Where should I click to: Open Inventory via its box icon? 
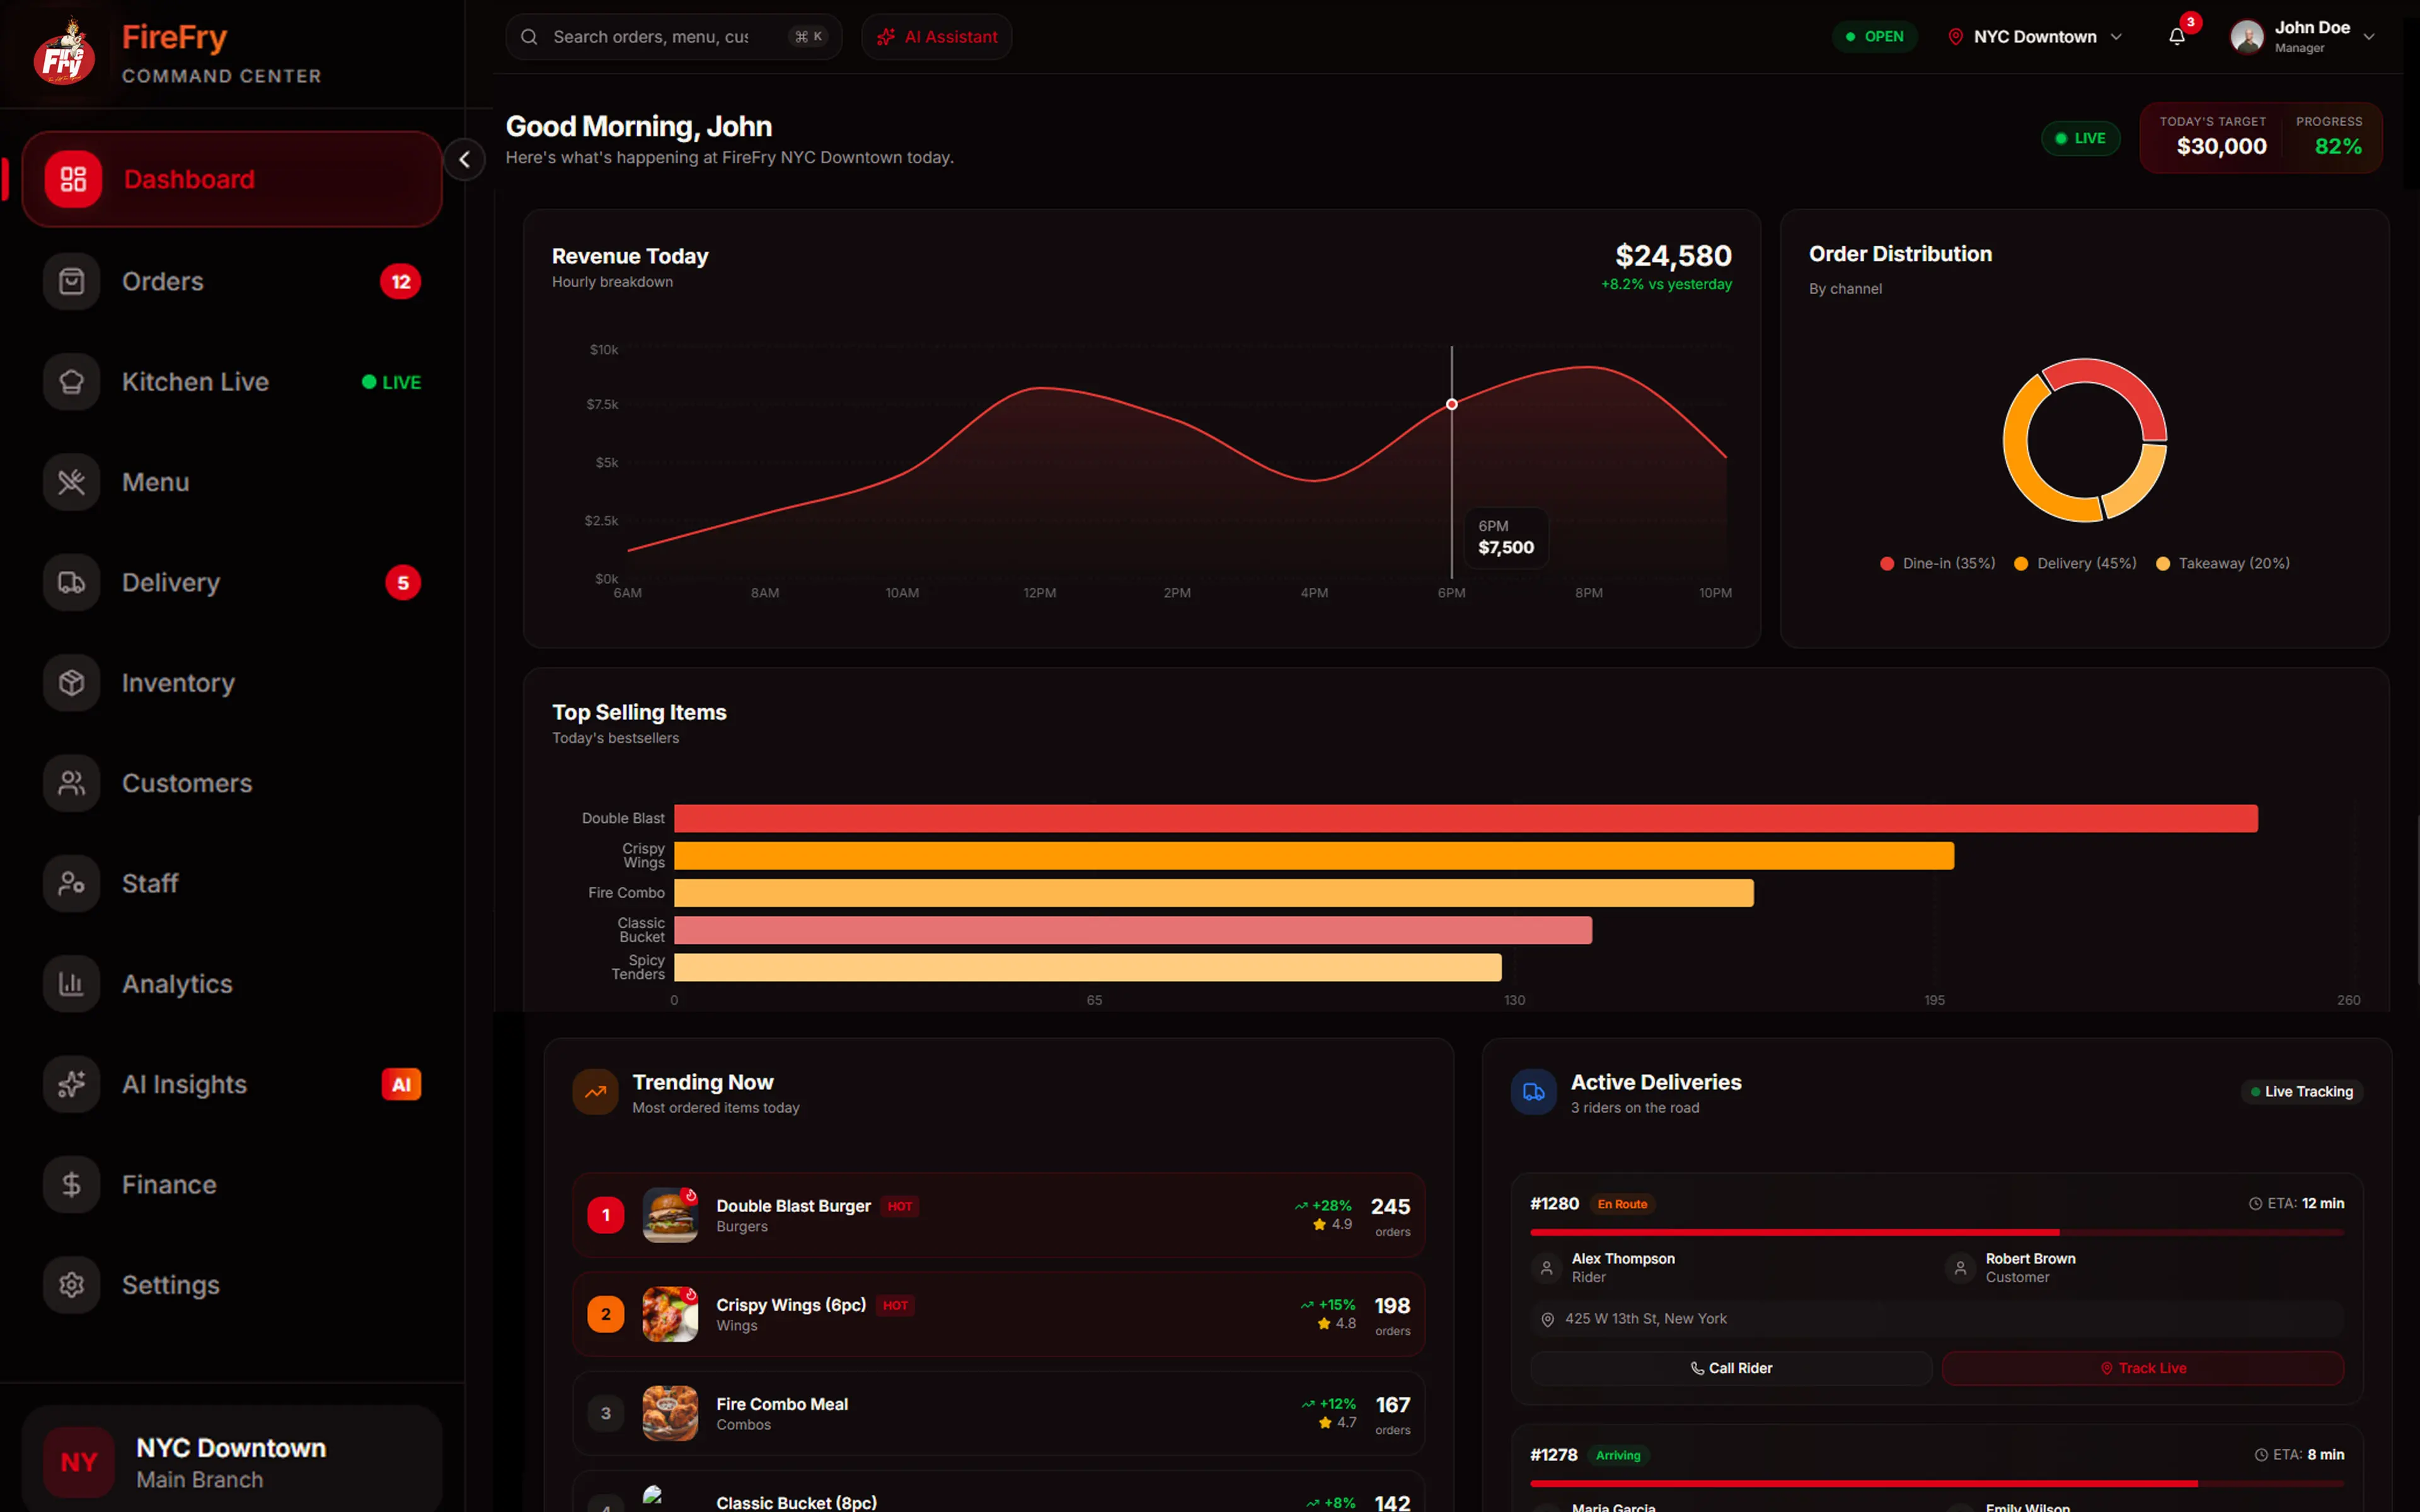[x=71, y=683]
